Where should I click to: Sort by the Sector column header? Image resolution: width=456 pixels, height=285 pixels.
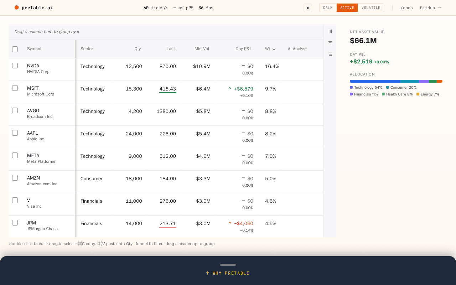coord(87,49)
